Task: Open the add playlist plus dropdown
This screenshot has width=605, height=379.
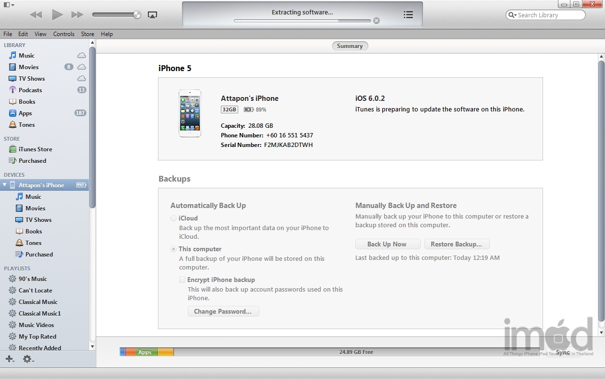Action: click(10, 359)
